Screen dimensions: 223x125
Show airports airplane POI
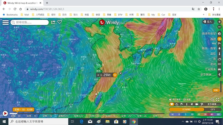[192, 104]
